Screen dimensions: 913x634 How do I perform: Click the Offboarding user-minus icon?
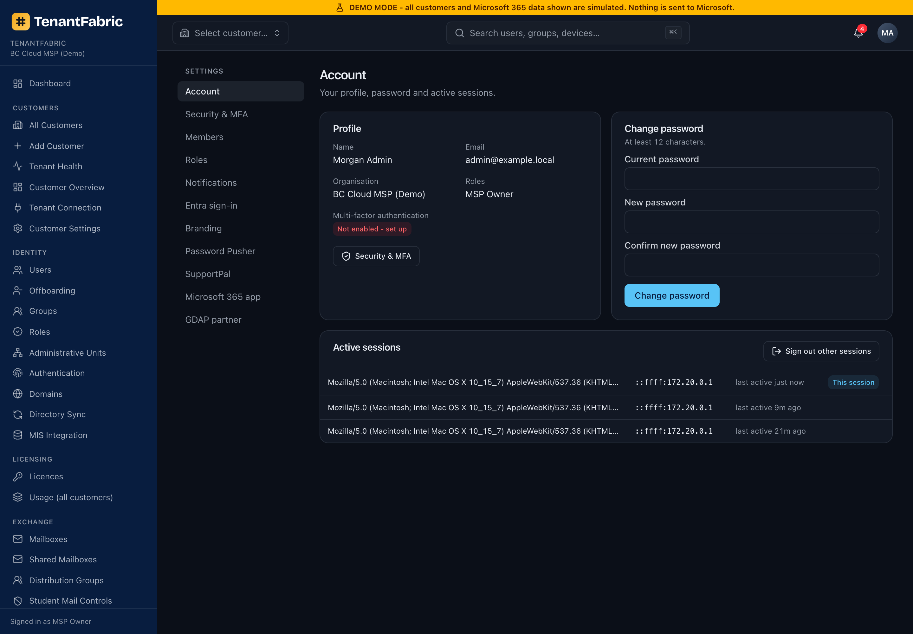pos(18,290)
